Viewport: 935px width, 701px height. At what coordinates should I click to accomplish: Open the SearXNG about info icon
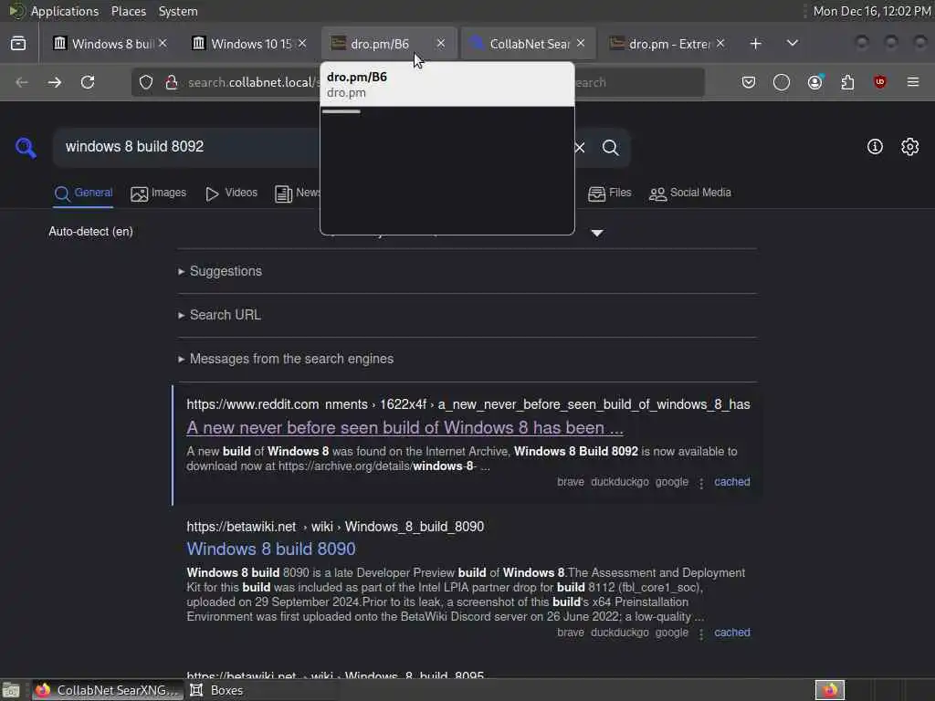point(875,147)
